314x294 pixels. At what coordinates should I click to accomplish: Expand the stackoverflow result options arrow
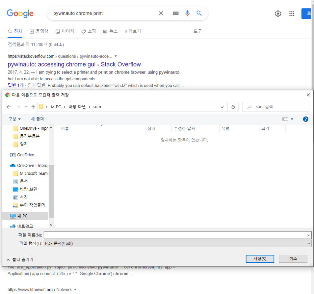point(115,56)
